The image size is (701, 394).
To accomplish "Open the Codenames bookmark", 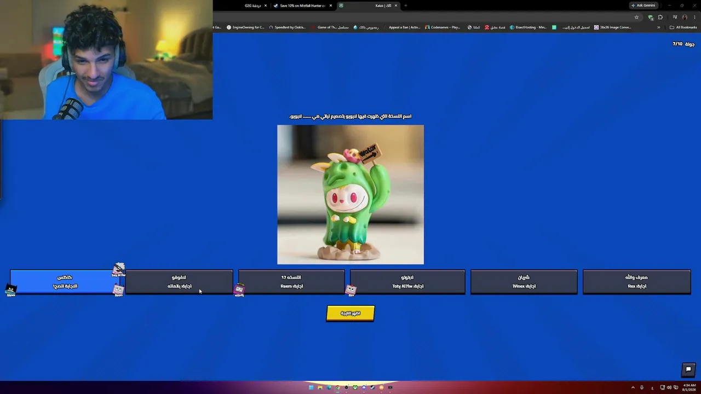I will [443, 27].
